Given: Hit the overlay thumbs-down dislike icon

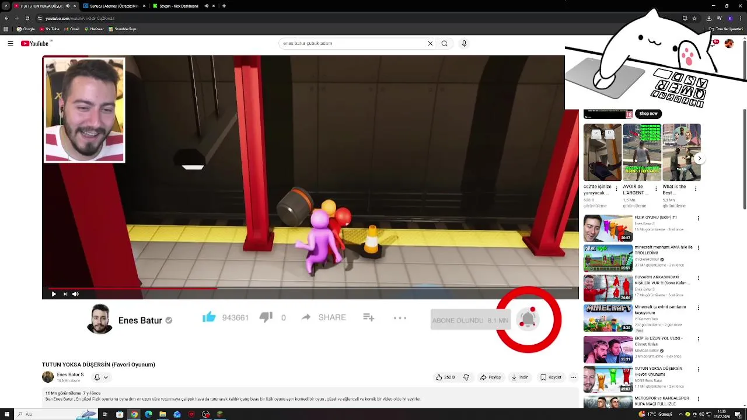Looking at the screenshot, I should coord(266,317).
